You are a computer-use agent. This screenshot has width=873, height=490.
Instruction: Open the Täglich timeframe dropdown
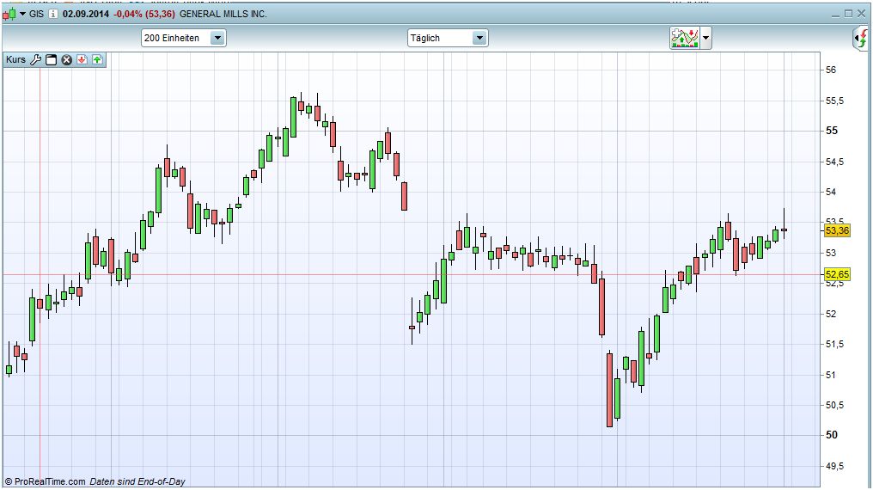coord(479,38)
